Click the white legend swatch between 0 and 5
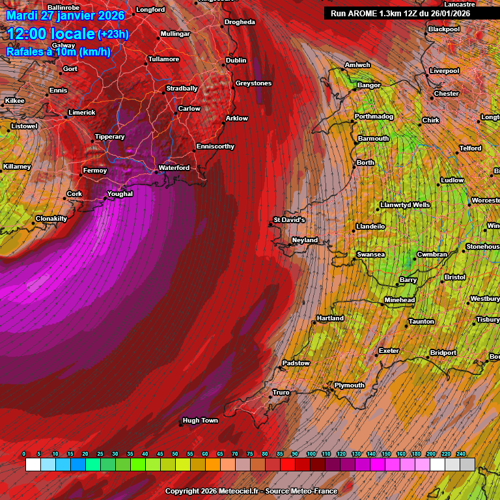This screenshot has height=500, width=500. coord(33,464)
